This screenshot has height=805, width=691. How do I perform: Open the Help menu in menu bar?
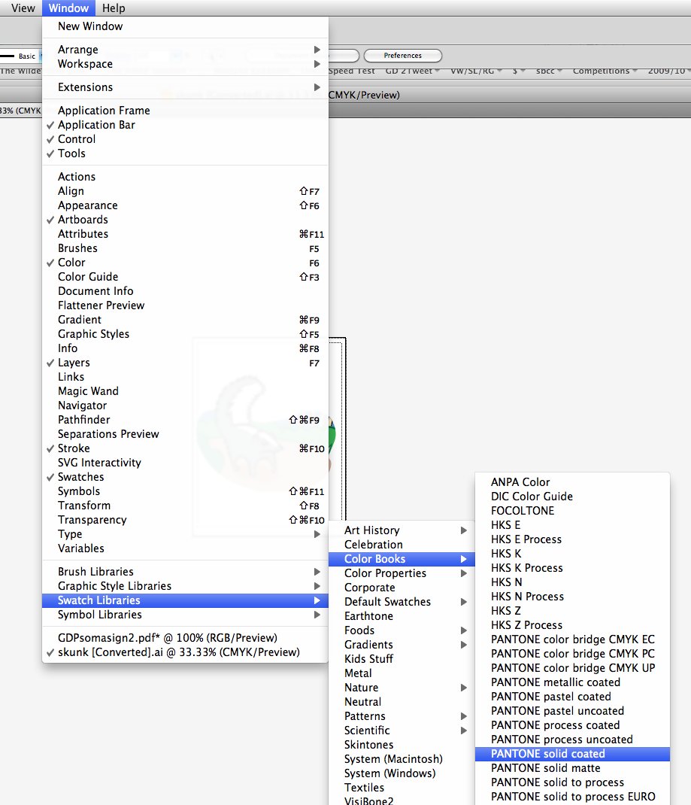coord(114,8)
